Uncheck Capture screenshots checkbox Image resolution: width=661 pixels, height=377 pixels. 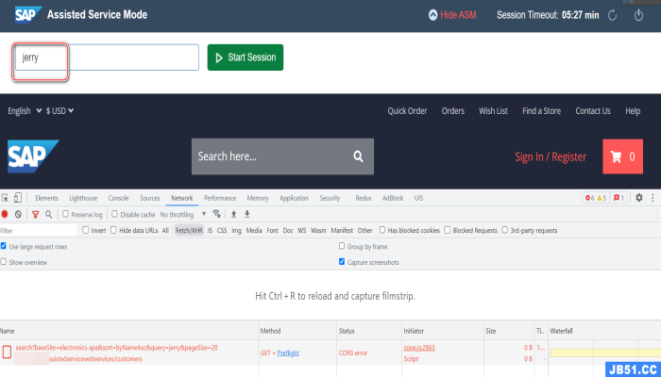[x=342, y=262]
